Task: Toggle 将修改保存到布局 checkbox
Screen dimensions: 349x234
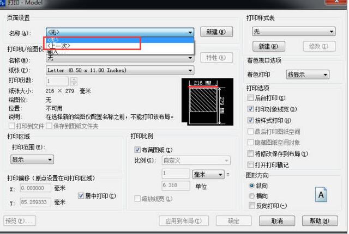Action: tap(251, 153)
